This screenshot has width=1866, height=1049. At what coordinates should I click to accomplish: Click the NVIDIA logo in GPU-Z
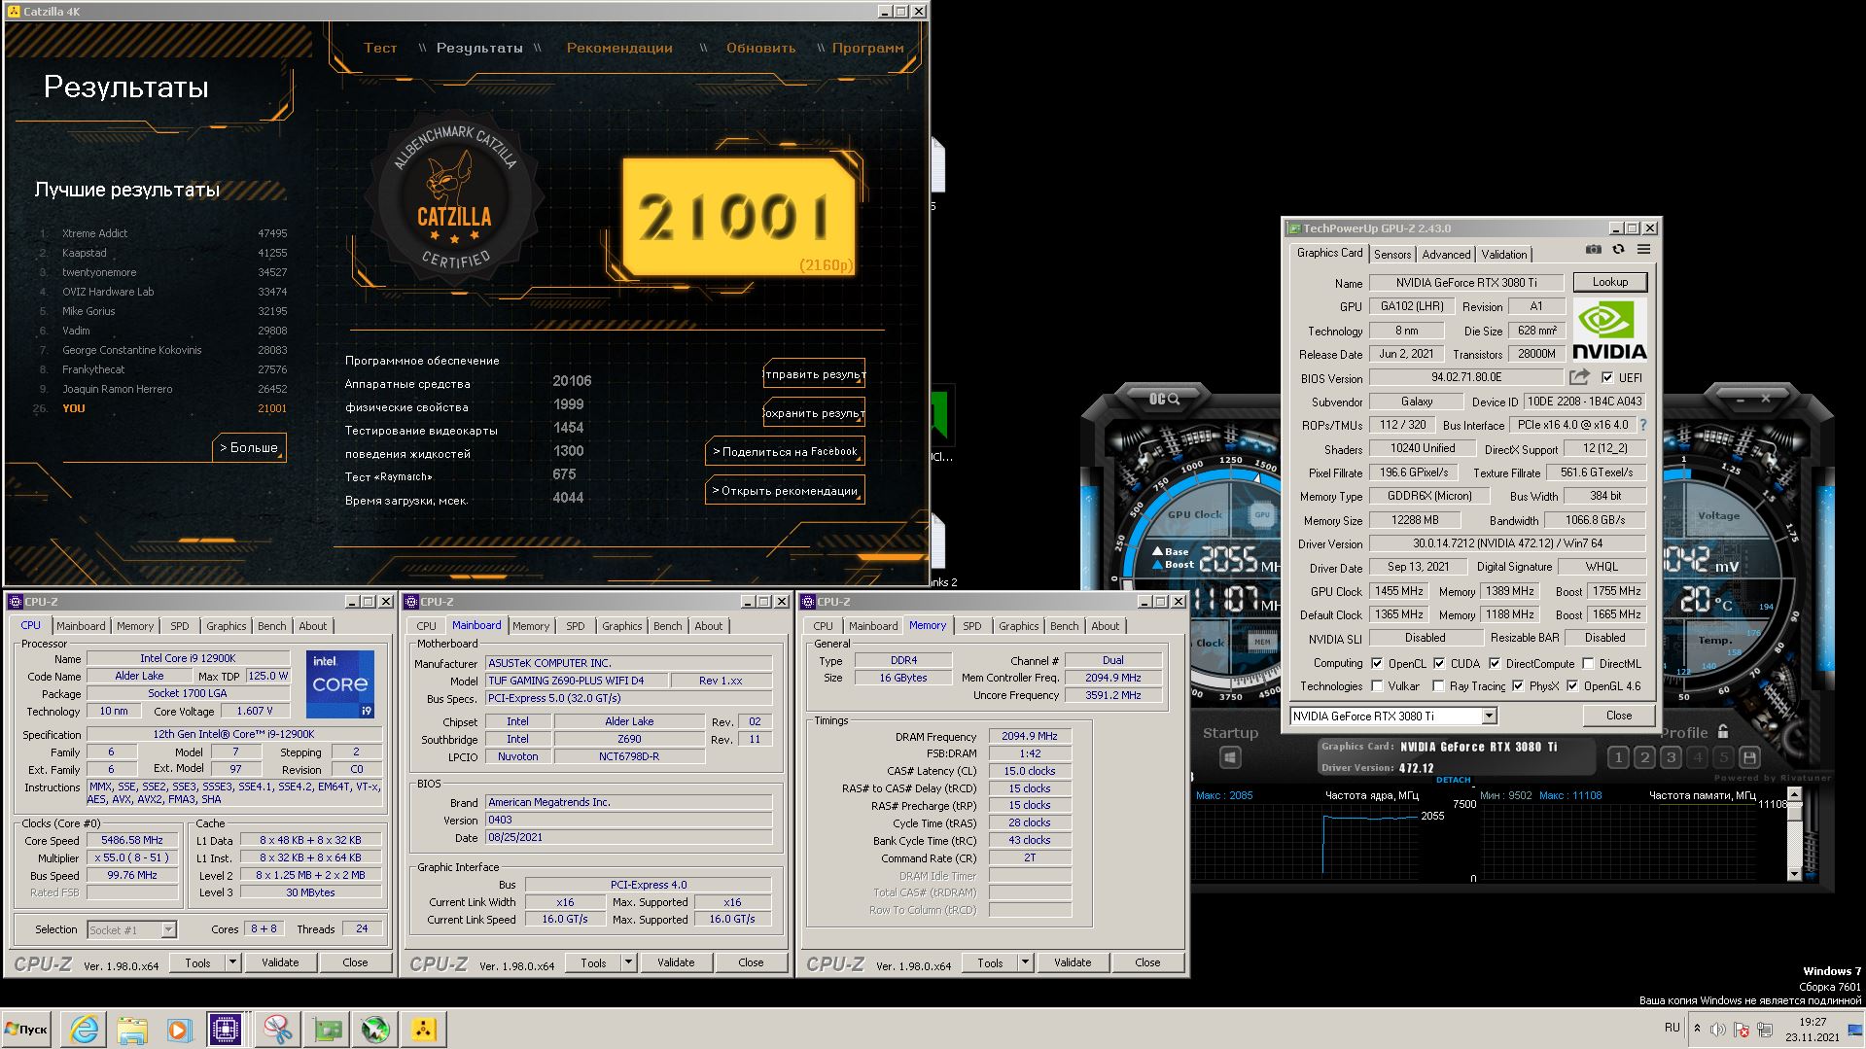tap(1609, 331)
